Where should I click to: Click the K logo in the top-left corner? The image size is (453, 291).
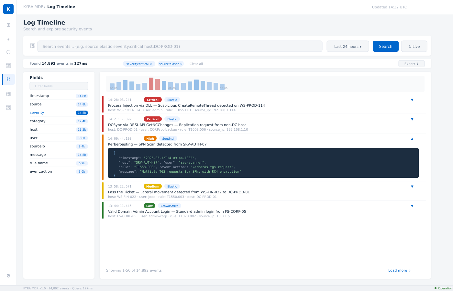[8, 9]
